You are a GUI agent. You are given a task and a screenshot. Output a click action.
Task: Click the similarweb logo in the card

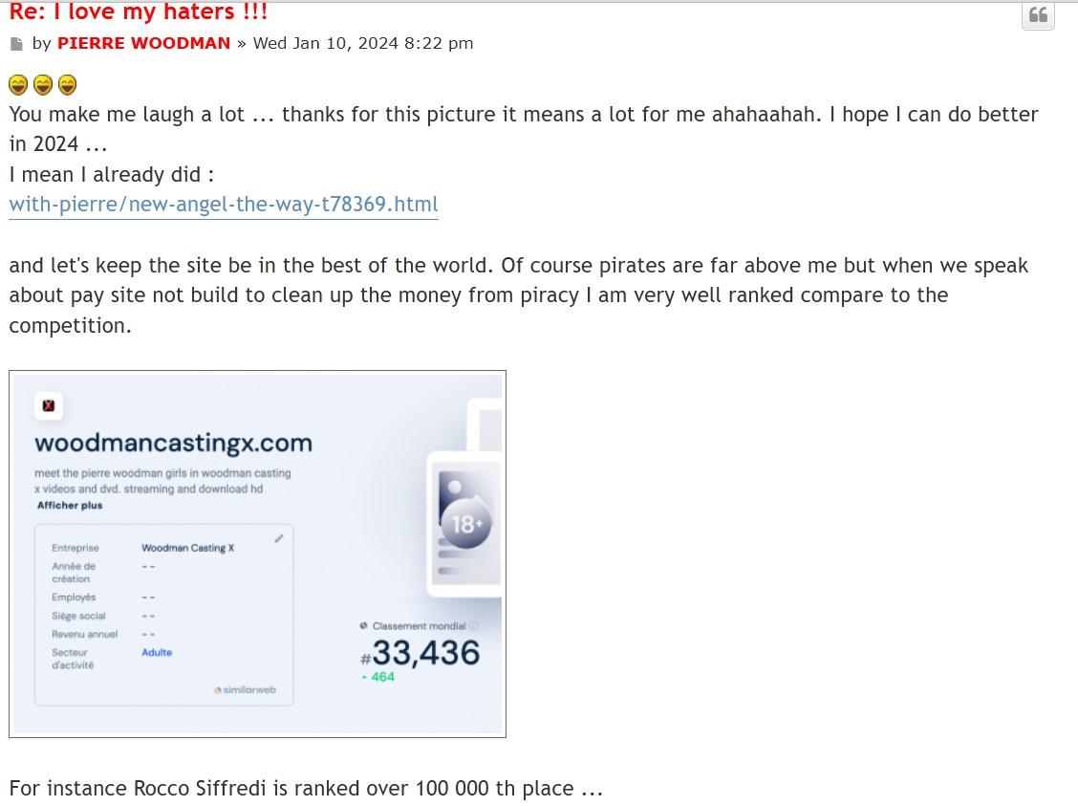[x=245, y=689]
